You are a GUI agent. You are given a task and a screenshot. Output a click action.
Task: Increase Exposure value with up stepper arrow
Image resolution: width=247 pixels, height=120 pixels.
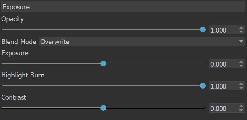point(241,62)
